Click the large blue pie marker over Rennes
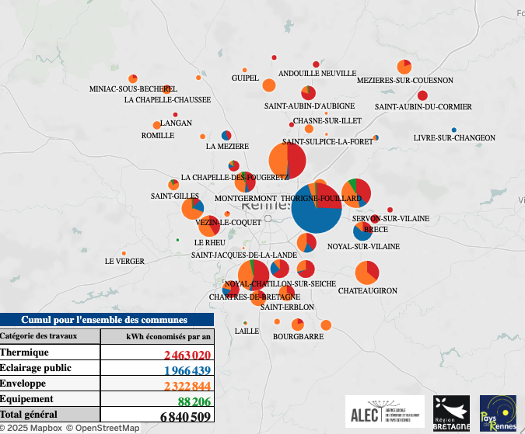 (x=317, y=209)
